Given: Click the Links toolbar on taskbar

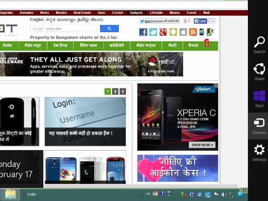Looking at the screenshot, I should (x=31, y=194).
